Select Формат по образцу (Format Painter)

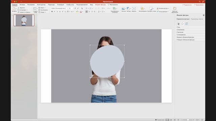pyautogui.click(x=24, y=12)
